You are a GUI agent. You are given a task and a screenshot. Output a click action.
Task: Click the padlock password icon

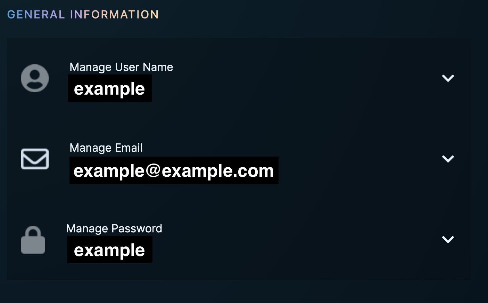coord(33,240)
